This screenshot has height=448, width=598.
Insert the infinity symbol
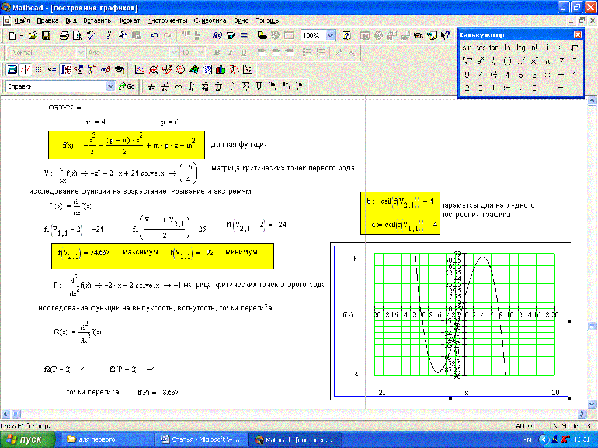tap(179, 86)
